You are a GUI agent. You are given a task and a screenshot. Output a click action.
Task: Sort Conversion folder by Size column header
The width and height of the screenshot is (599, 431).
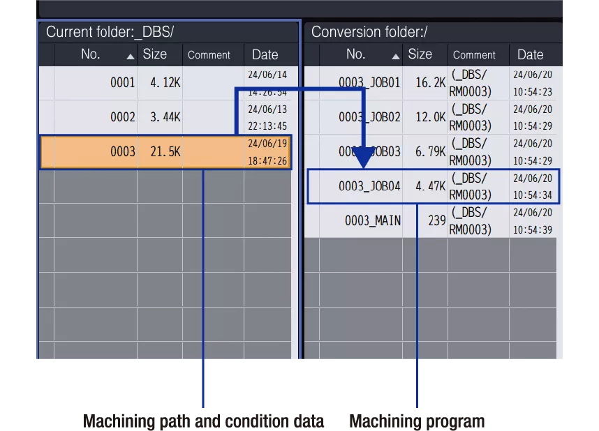420,54
